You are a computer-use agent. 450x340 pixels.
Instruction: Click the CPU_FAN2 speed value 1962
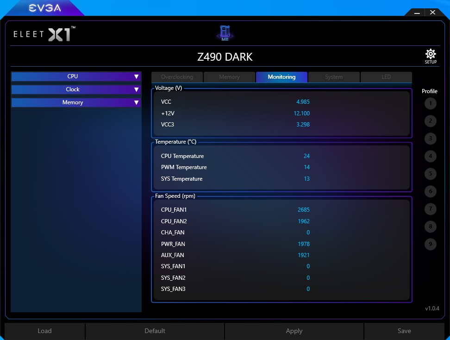click(x=304, y=221)
